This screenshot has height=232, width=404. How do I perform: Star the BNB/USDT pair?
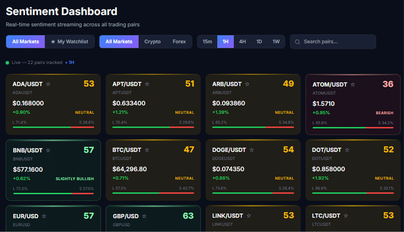click(x=48, y=151)
